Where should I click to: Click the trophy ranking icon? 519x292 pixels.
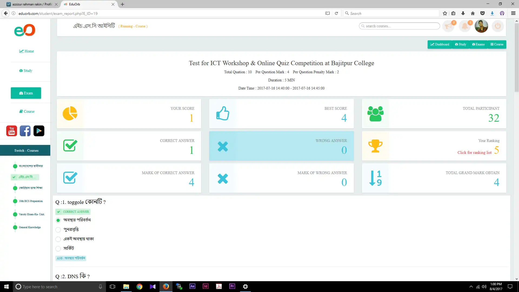[375, 146]
